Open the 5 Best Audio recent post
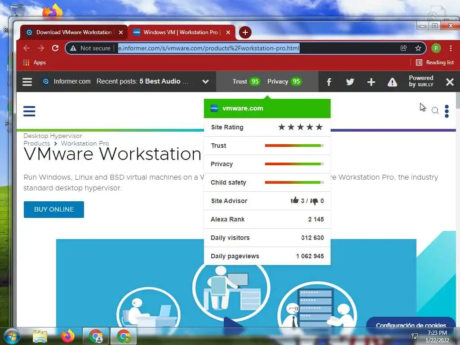The width and height of the screenshot is (460, 345). 164,81
